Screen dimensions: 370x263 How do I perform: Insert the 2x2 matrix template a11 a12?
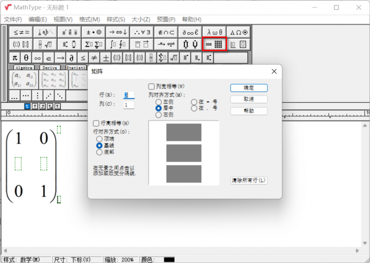24,80
